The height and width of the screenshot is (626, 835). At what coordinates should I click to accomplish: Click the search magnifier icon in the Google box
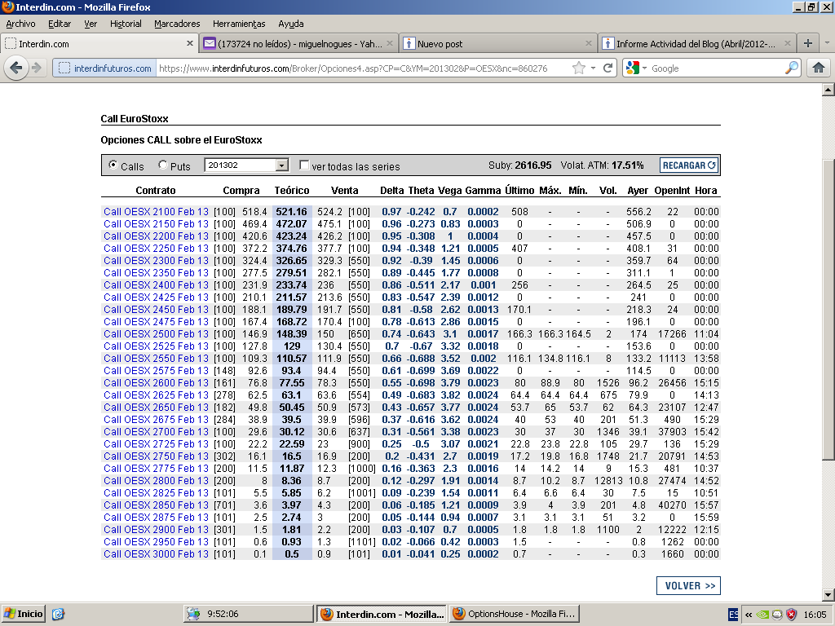coord(791,68)
